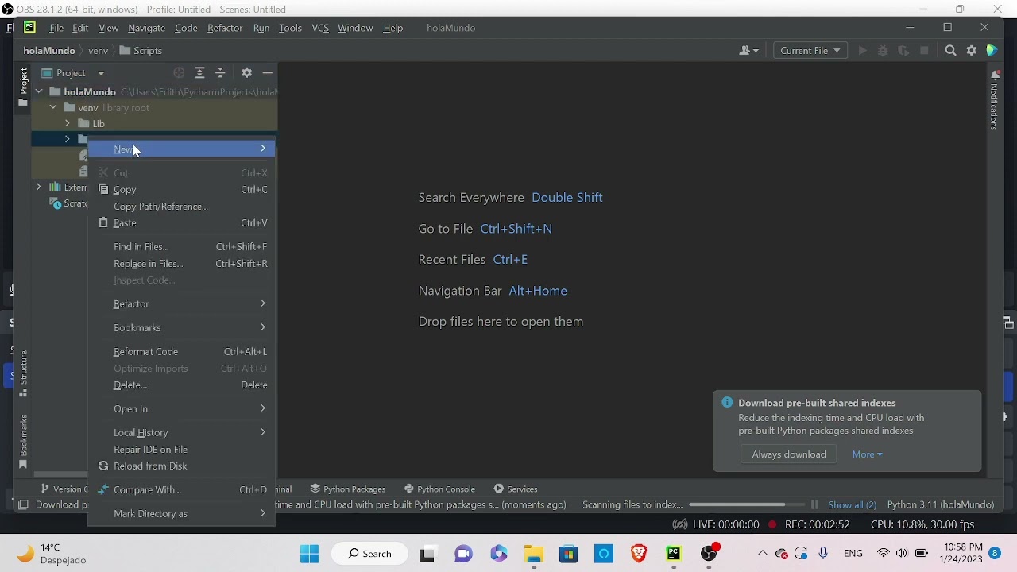This screenshot has height=572, width=1017.
Task: Select Reformat Code in context menu
Action: 182,352
